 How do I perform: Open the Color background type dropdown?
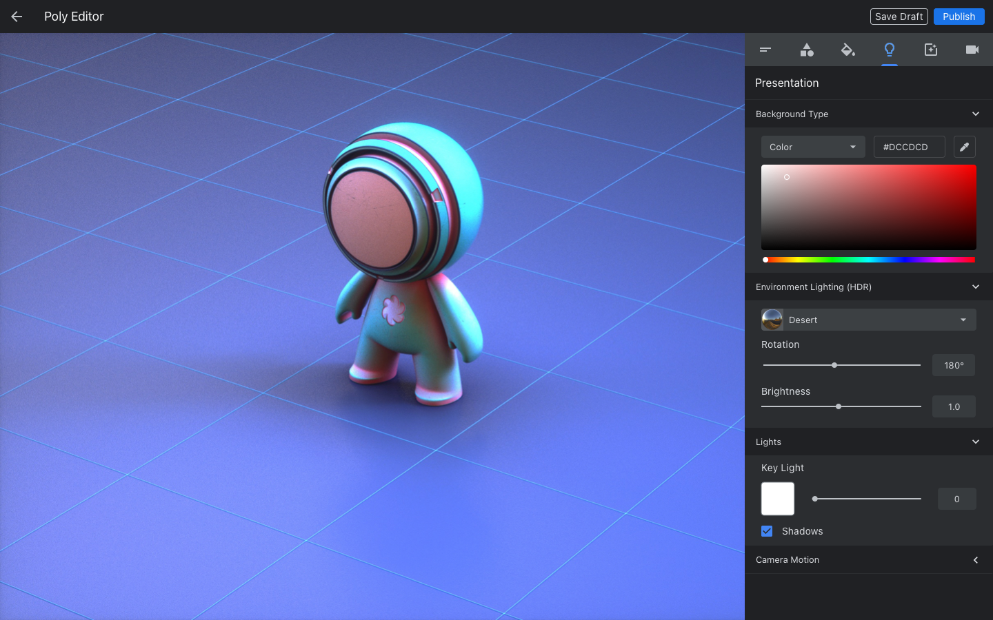813,147
